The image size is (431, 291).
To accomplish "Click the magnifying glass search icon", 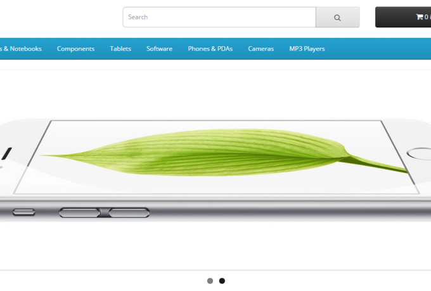I will (x=337, y=18).
